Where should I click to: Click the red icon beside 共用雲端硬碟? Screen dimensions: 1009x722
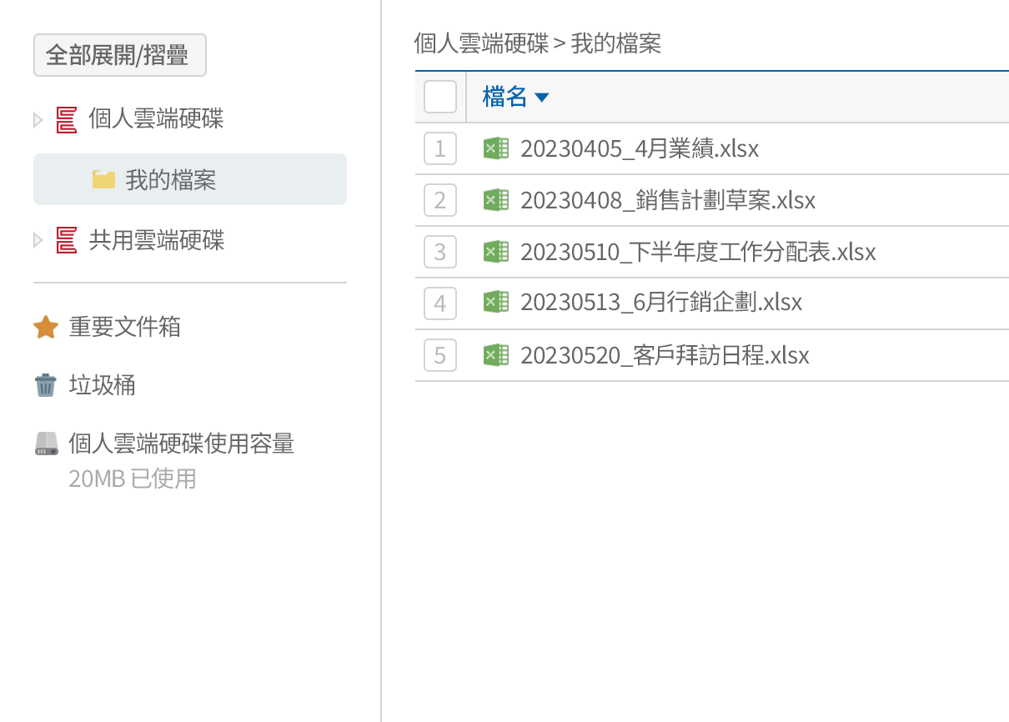click(x=67, y=241)
